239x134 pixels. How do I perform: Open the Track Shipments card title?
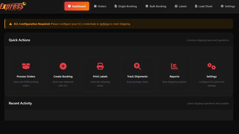pyautogui.click(x=137, y=77)
